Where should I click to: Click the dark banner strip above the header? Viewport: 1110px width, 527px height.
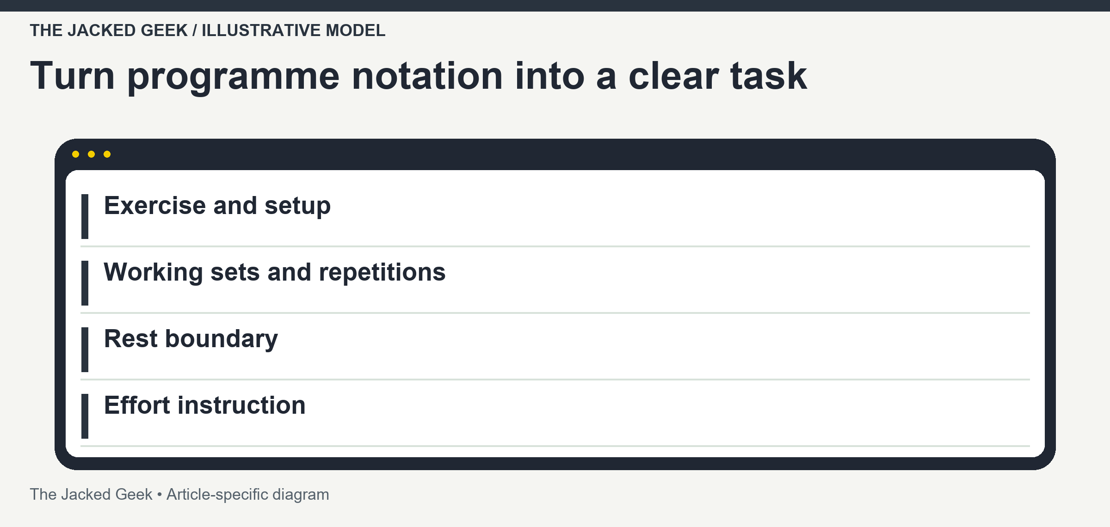[555, 6]
